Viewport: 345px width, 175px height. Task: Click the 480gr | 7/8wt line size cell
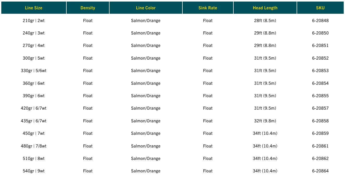(x=34, y=146)
